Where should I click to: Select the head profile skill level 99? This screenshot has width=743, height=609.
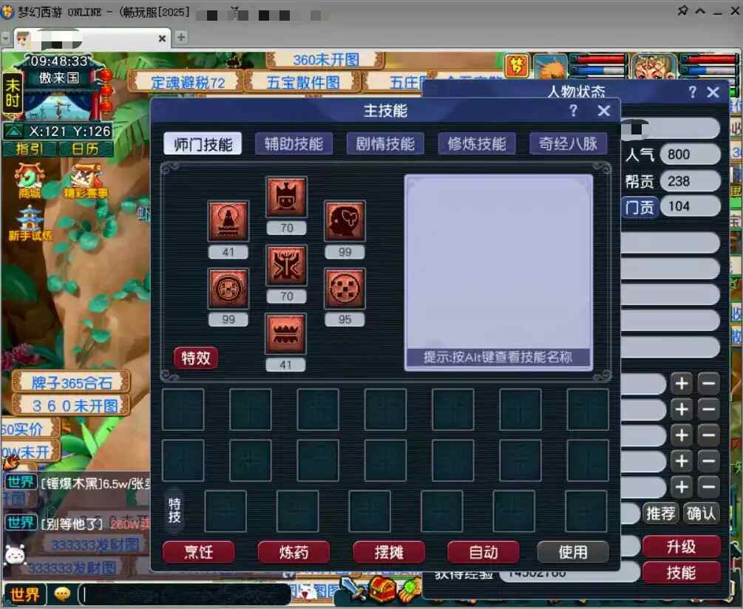345,221
